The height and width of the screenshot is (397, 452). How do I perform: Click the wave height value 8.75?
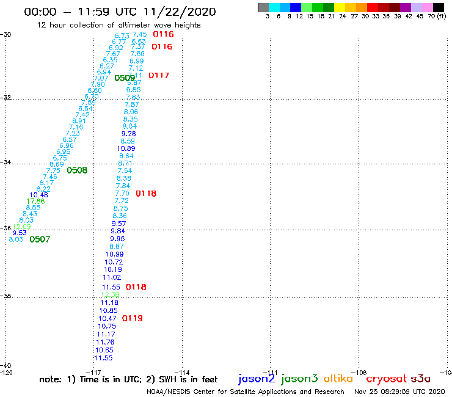[120, 208]
